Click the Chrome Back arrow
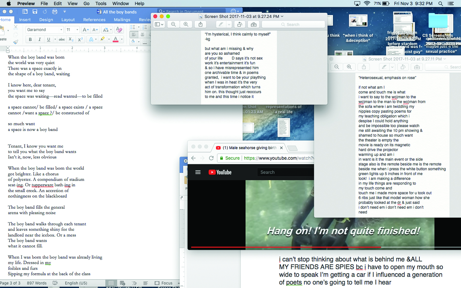This screenshot has width=461, height=288. pos(194,158)
